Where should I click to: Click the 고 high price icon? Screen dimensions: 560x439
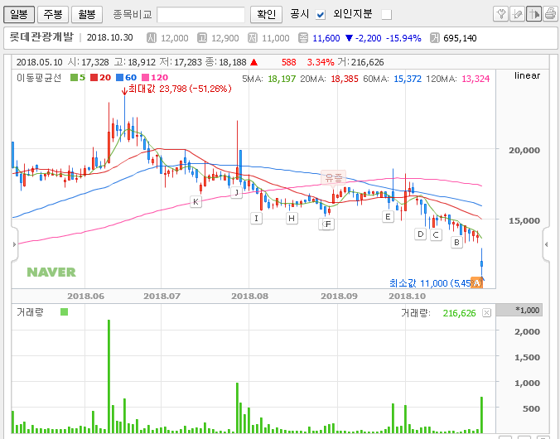tap(202, 38)
